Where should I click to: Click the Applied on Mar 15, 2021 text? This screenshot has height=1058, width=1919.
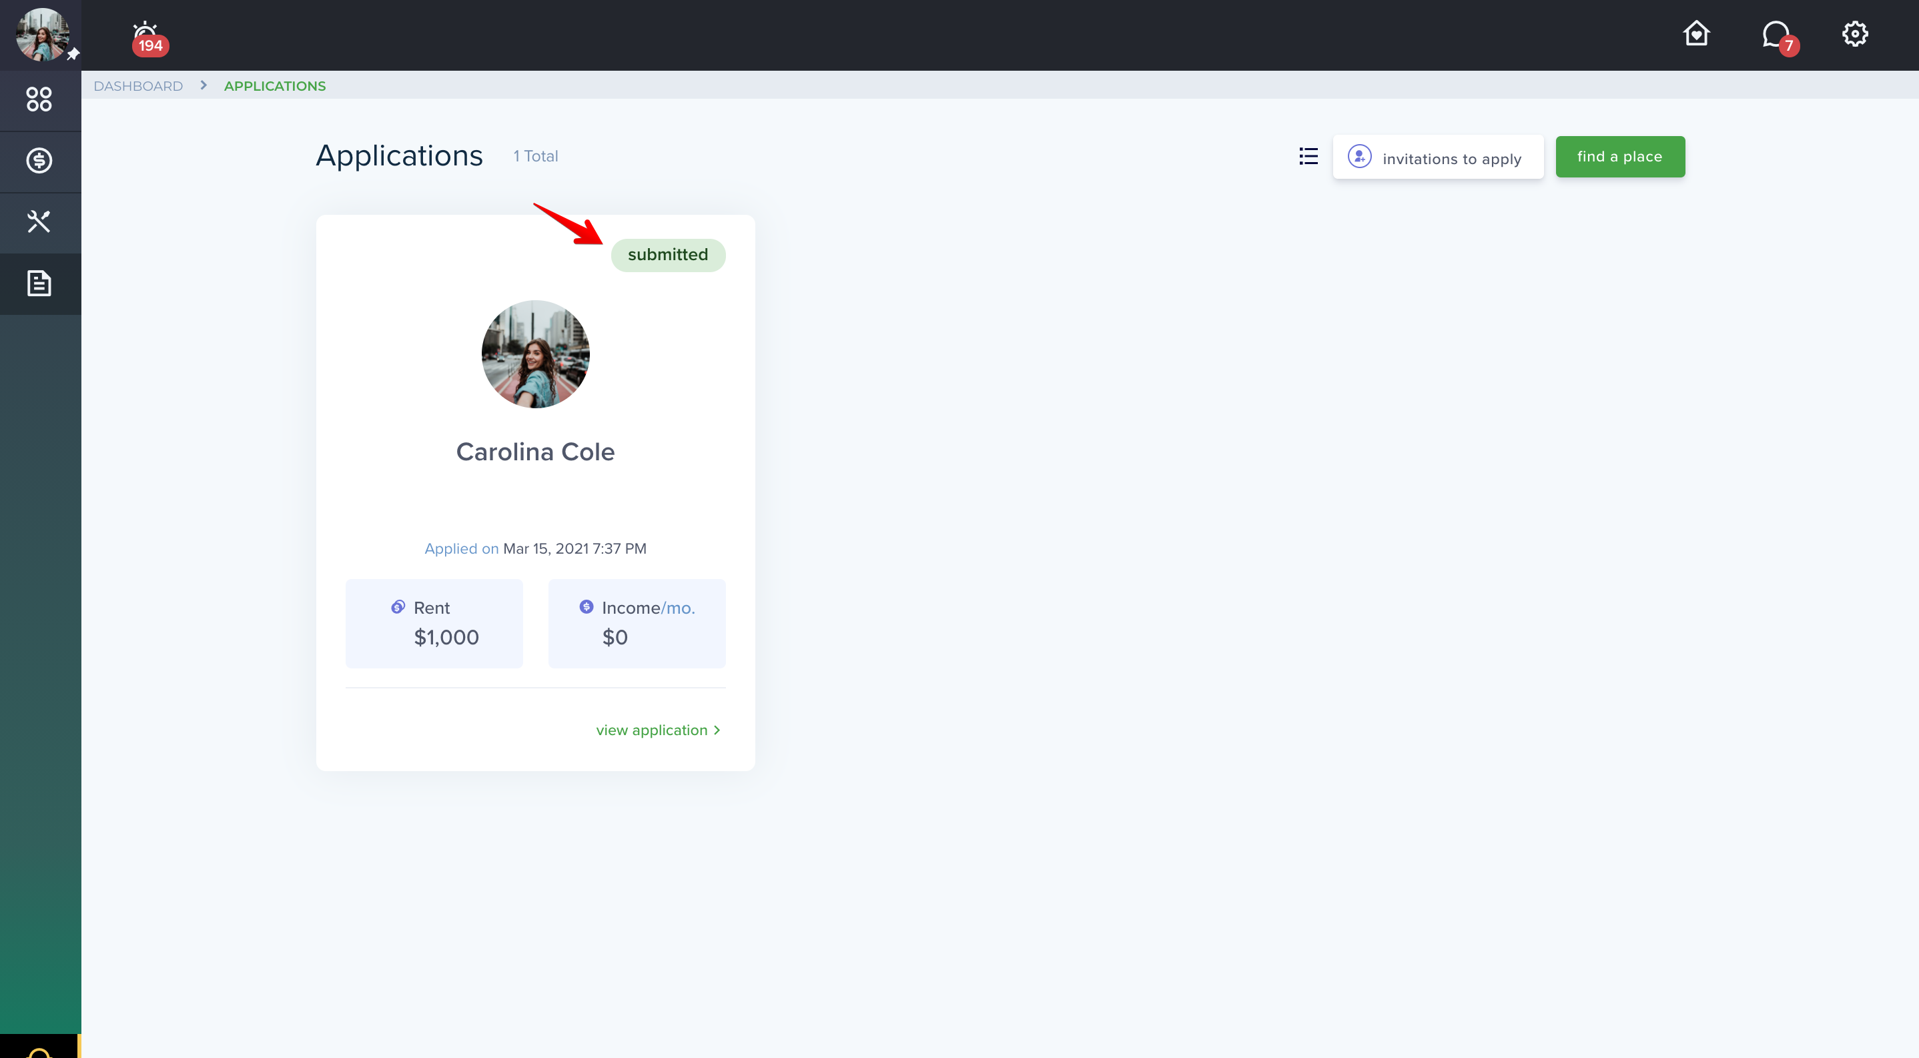pos(535,549)
